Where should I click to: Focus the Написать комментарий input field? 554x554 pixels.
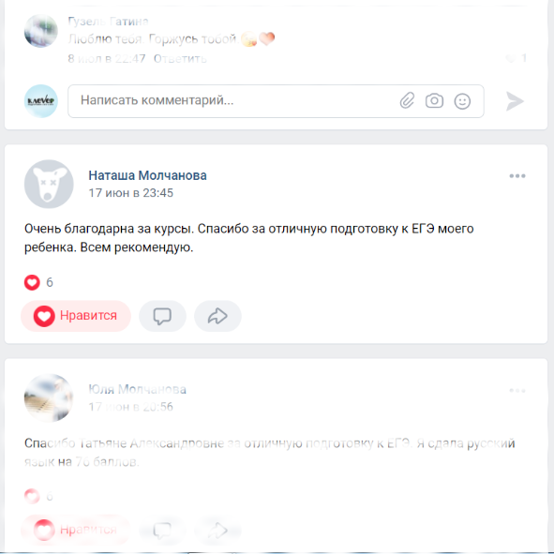(x=276, y=101)
